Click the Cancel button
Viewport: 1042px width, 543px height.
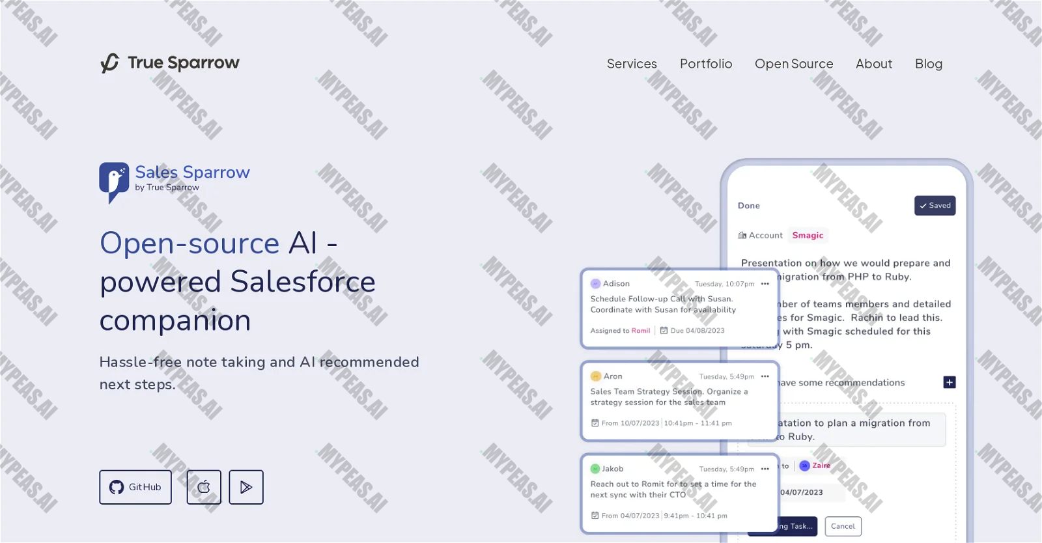(843, 526)
